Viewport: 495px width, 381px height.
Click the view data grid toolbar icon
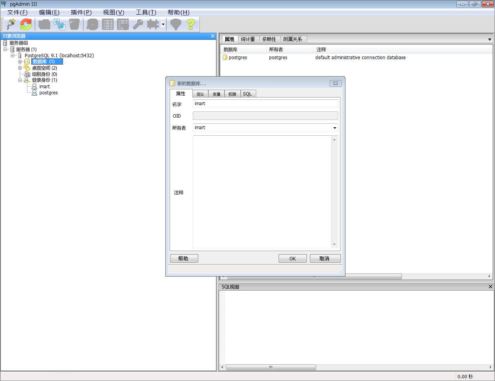pyautogui.click(x=107, y=24)
